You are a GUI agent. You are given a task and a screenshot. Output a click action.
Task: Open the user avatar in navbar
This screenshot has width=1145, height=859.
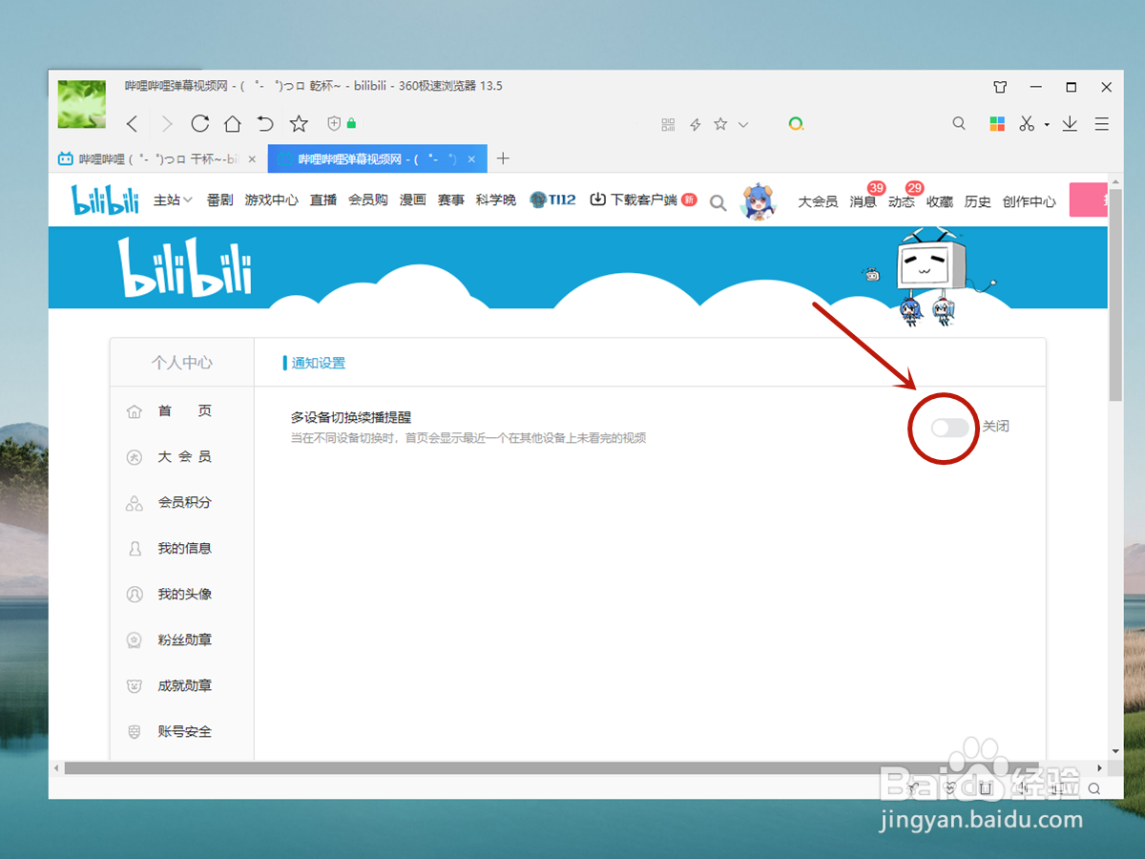[x=760, y=201]
